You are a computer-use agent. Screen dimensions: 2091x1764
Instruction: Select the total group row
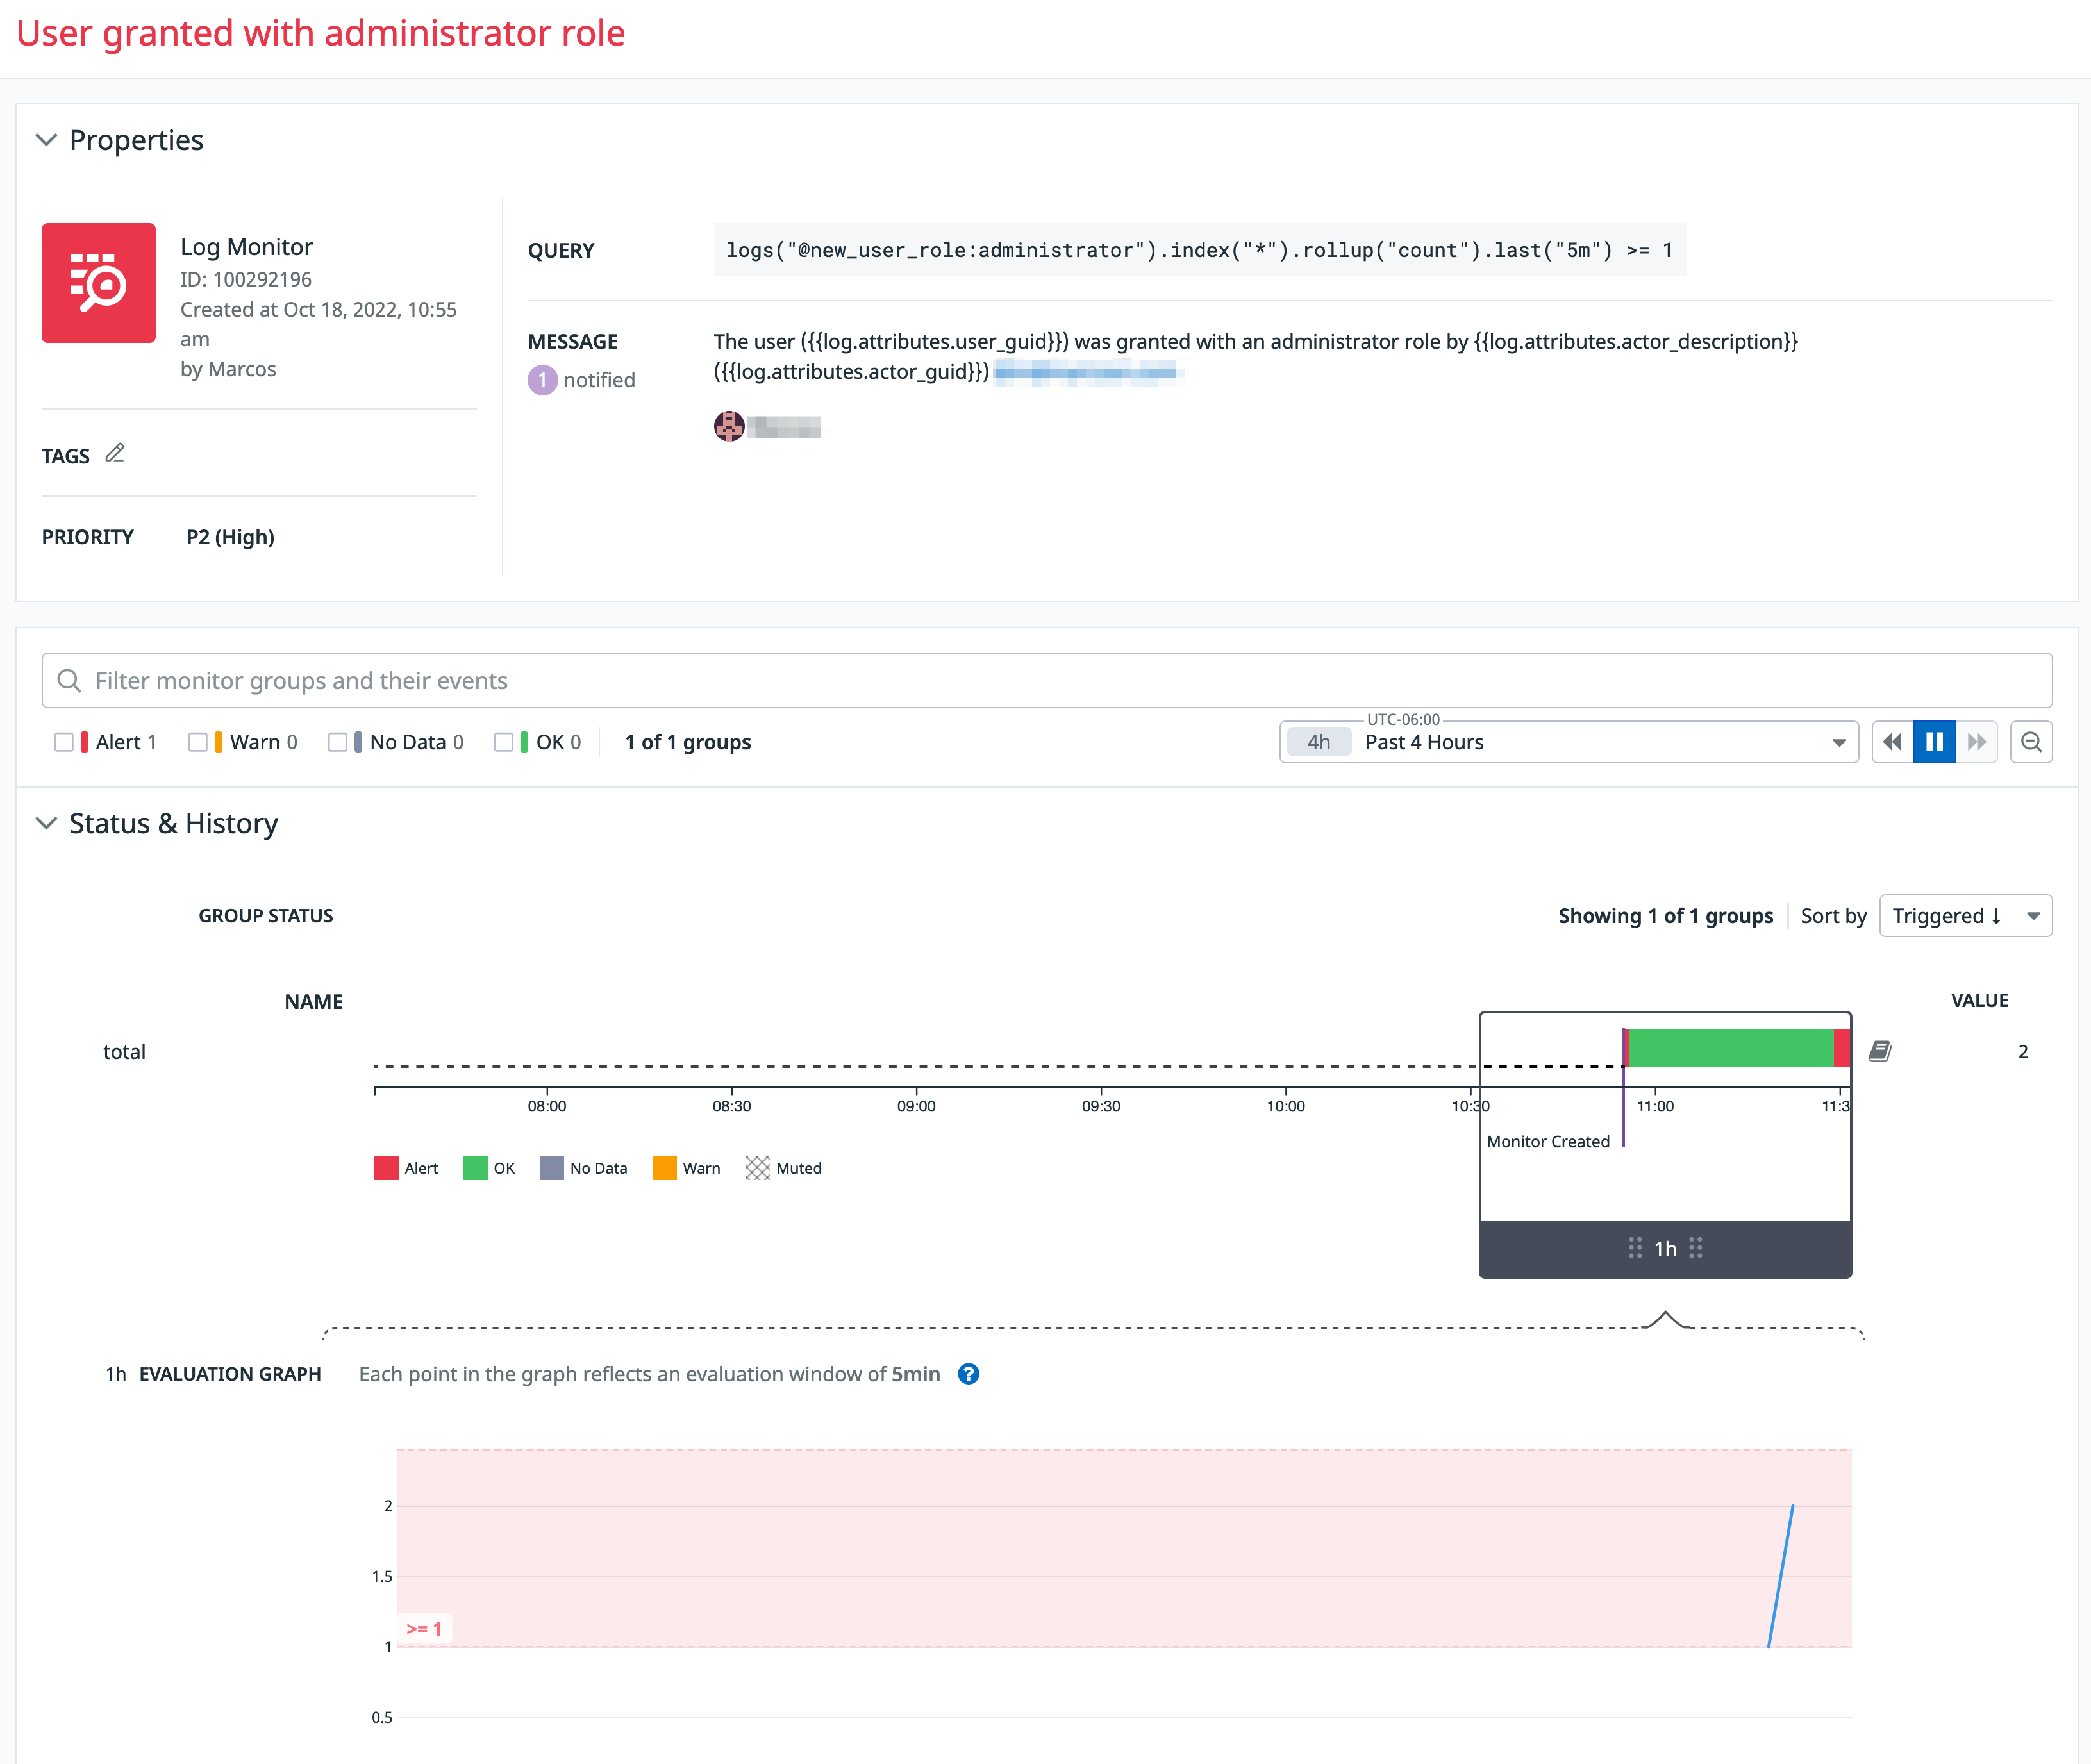pos(124,1051)
